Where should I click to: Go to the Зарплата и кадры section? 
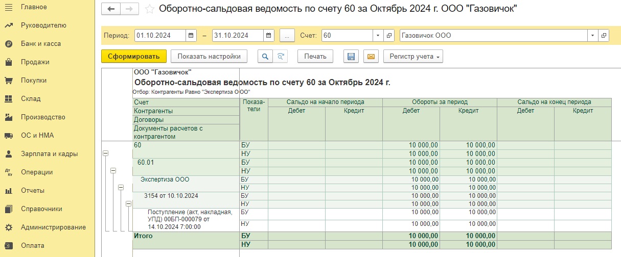[x=49, y=154]
